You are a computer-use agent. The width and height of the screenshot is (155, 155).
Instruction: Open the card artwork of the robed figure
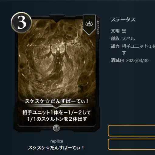point(57,59)
